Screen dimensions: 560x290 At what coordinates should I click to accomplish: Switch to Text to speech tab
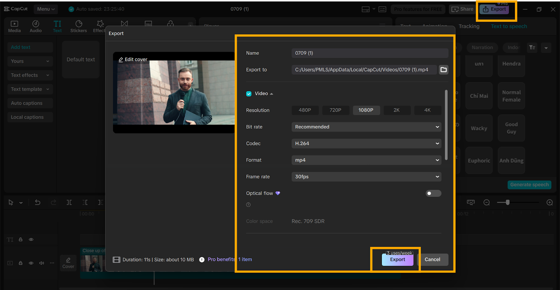tap(509, 27)
